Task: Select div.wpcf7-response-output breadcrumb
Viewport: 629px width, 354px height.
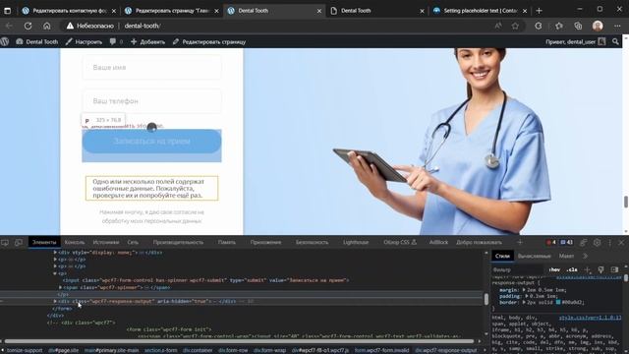Action: pyautogui.click(x=445, y=350)
